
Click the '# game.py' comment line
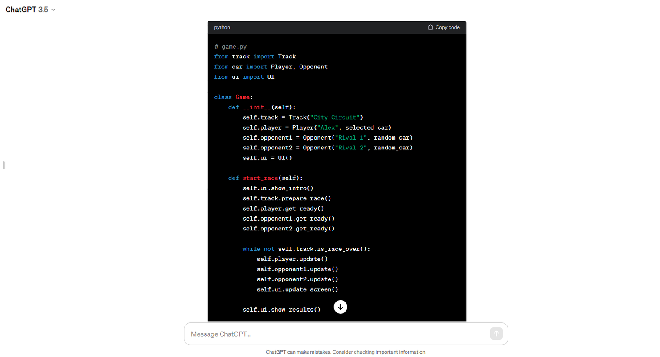(x=231, y=46)
